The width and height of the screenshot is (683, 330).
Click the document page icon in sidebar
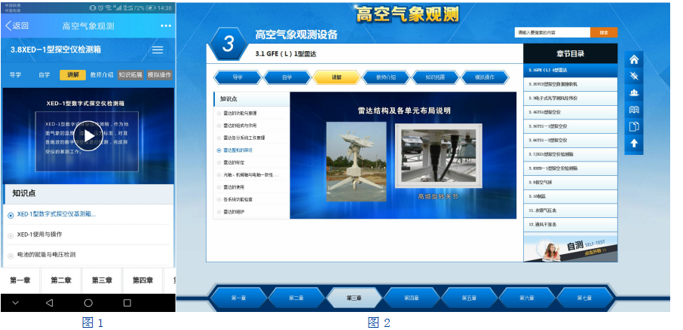point(634,126)
